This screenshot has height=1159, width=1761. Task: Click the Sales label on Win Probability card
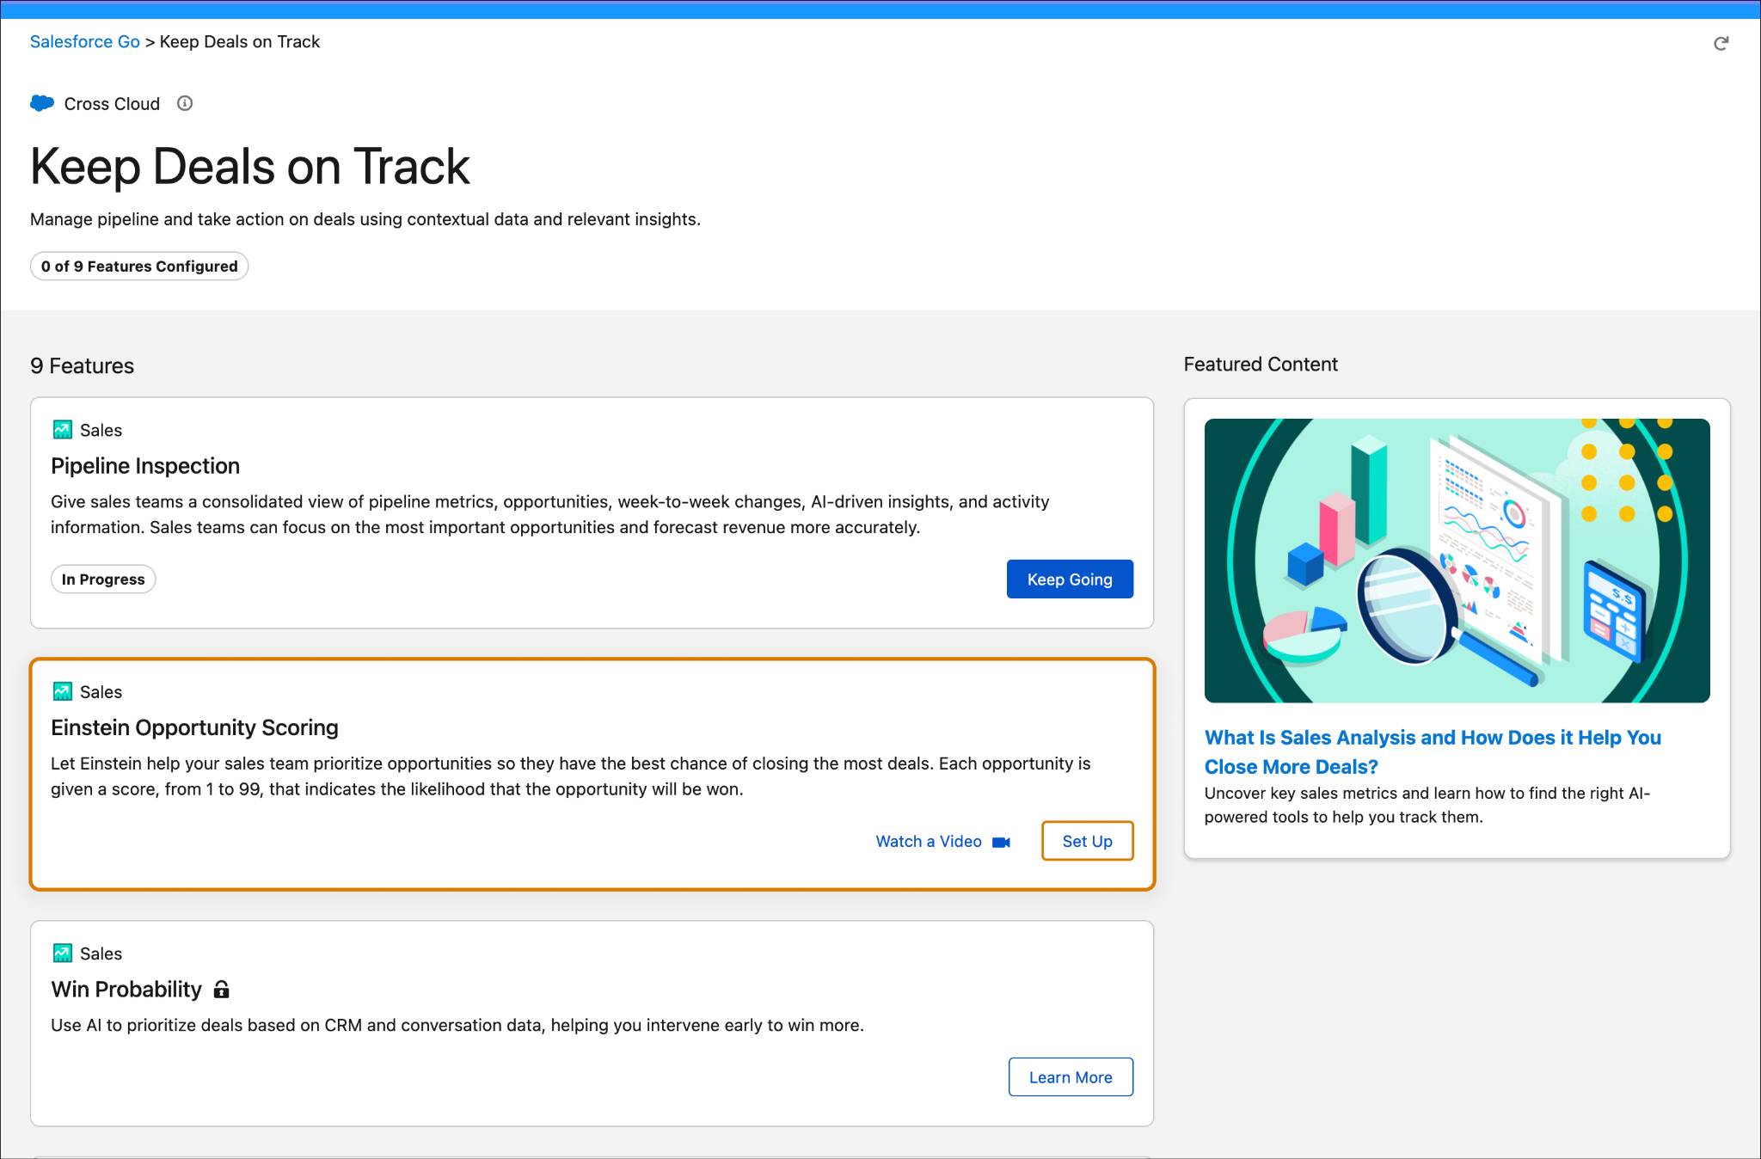(101, 954)
